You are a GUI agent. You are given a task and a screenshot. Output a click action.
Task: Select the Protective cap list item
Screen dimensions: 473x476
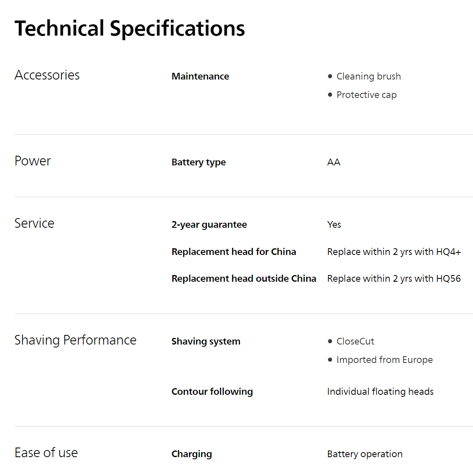[366, 95]
